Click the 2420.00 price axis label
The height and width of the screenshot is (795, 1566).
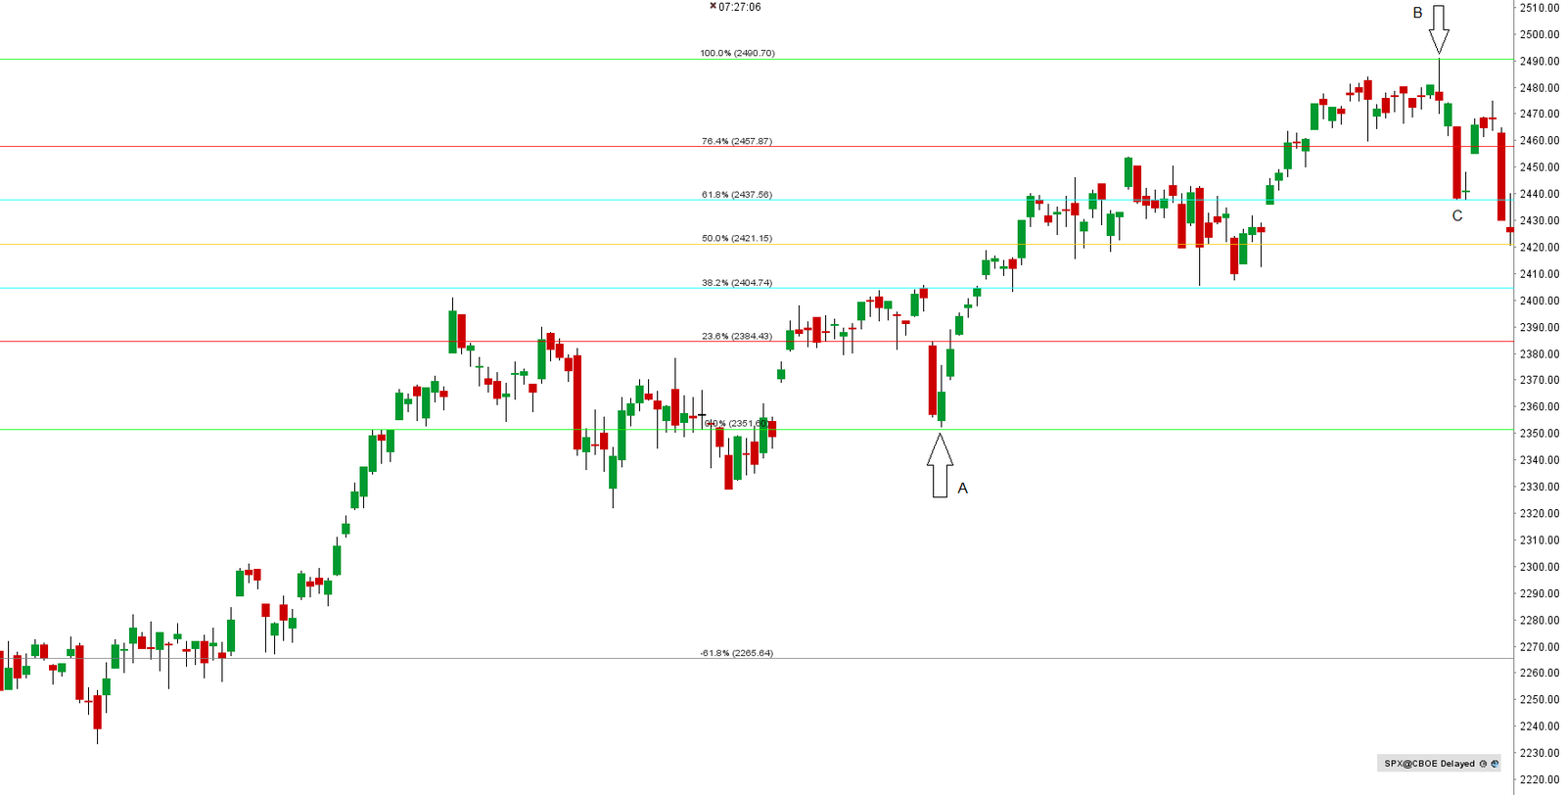(x=1539, y=248)
